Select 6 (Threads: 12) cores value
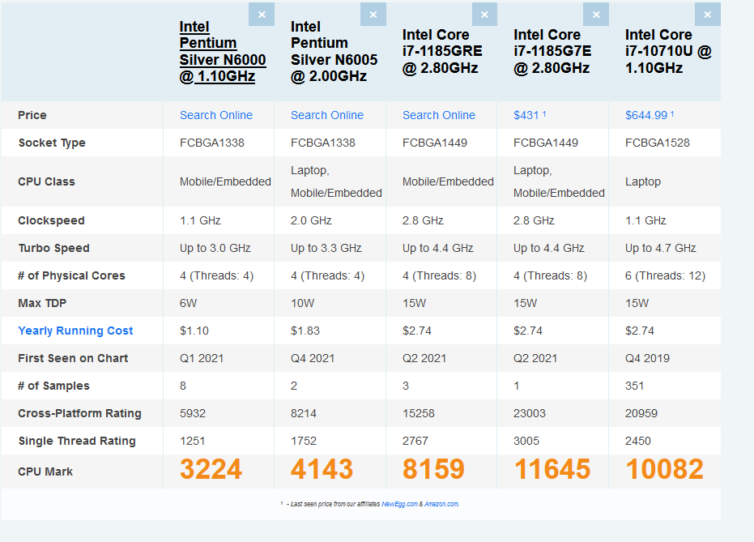Image resolution: width=754 pixels, height=542 pixels. tap(665, 275)
